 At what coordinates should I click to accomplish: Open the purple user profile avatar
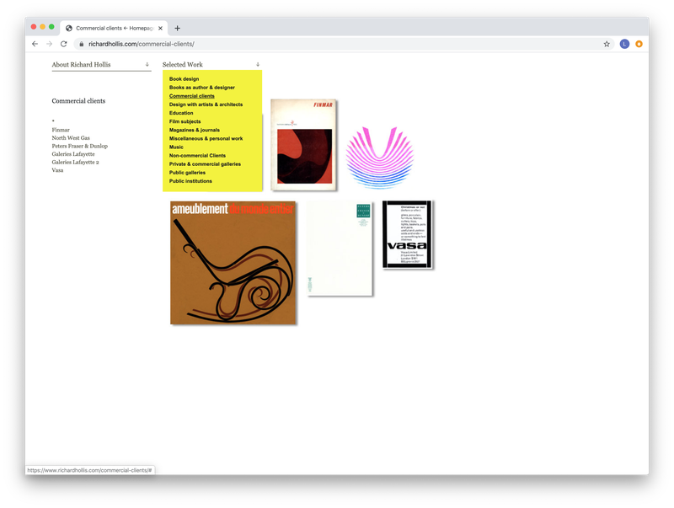point(624,44)
